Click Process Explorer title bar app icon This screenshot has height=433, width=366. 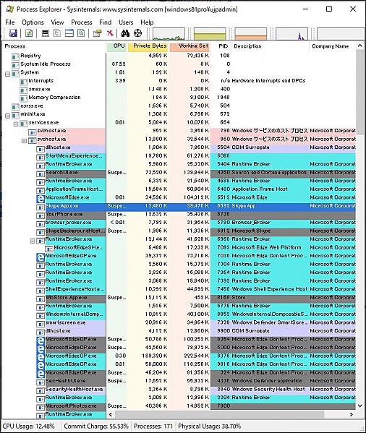point(9,9)
